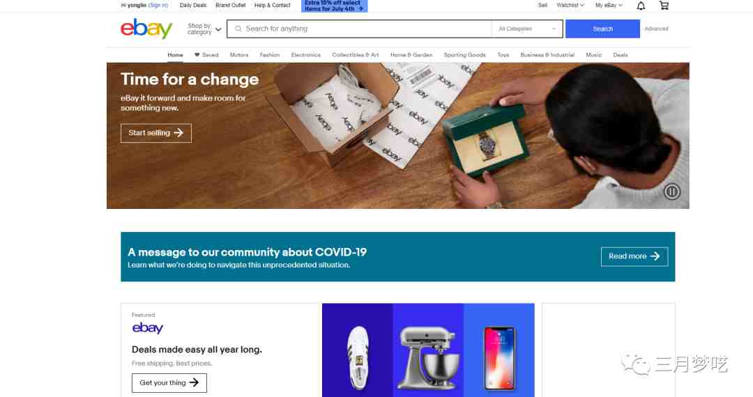Open the notifications bell icon

click(x=641, y=6)
